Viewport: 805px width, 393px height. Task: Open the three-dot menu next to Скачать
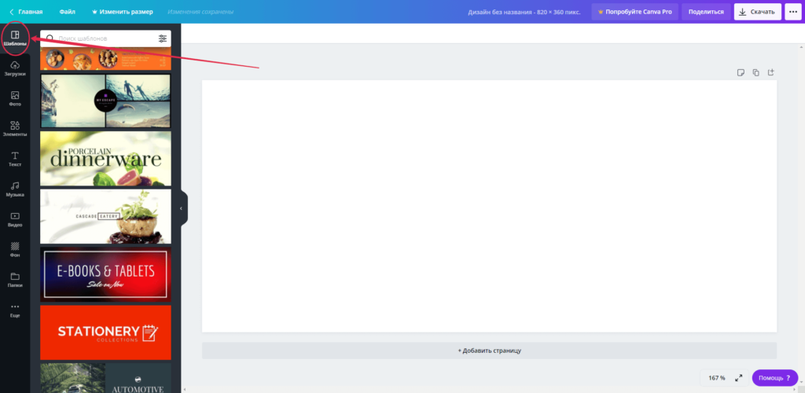(x=791, y=12)
